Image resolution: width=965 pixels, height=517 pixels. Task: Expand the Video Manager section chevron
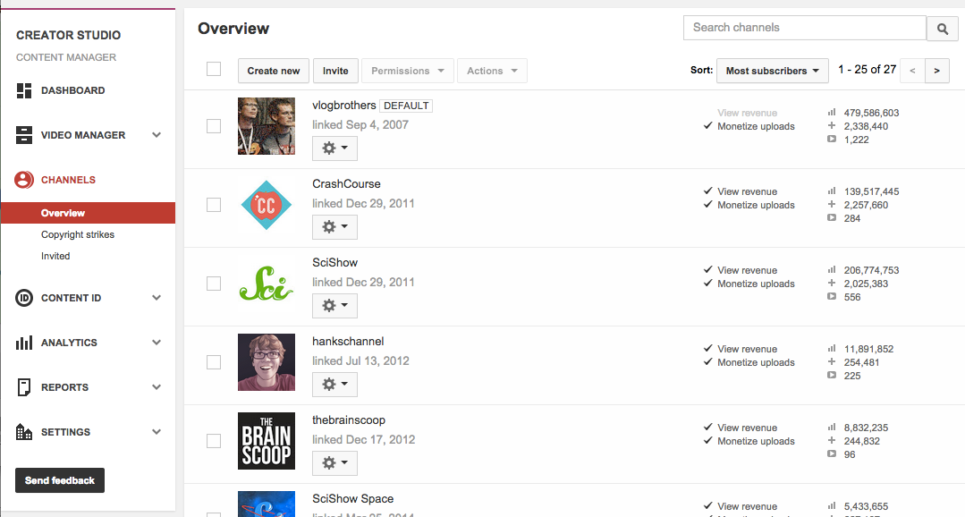click(x=157, y=135)
